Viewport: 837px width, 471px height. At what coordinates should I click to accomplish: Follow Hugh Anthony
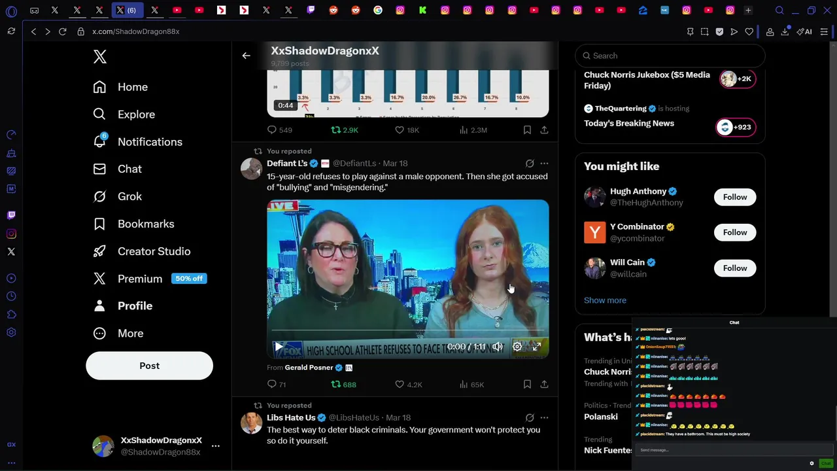[735, 197]
